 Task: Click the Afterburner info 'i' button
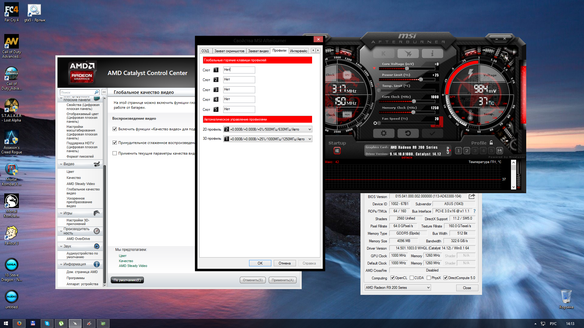point(432,53)
